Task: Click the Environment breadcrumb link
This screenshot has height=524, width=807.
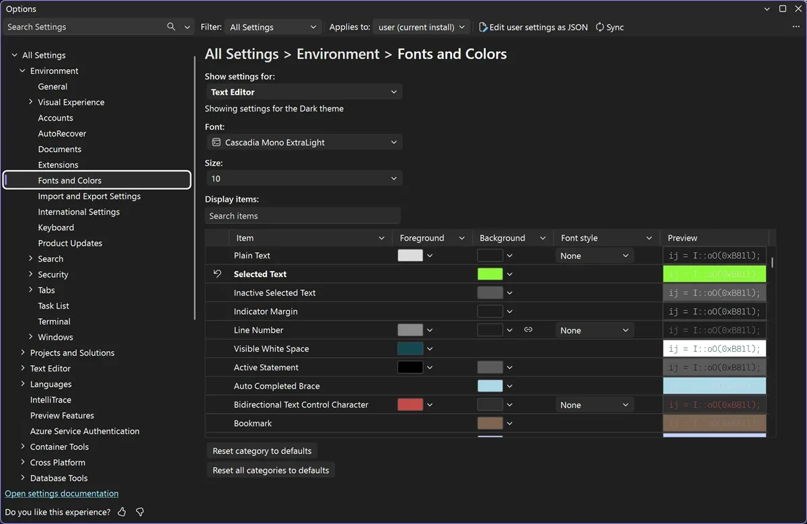Action: [x=338, y=54]
